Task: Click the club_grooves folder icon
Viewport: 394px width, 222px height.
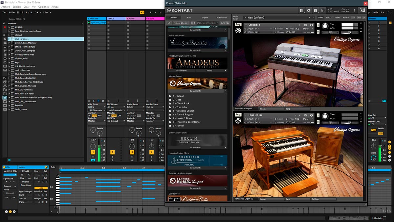Action: tap(12, 39)
